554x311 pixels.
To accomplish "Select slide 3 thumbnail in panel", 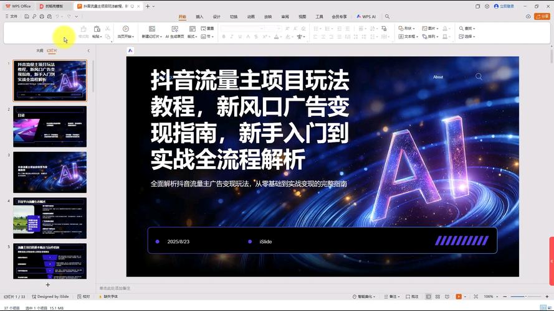I will pos(50,172).
